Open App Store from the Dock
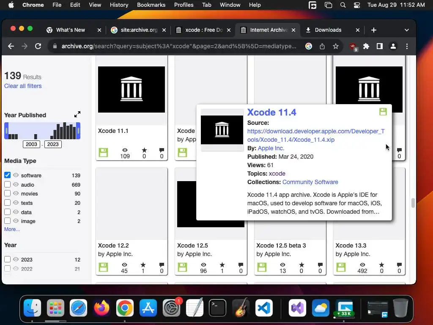The image size is (433, 325). (x=148, y=308)
